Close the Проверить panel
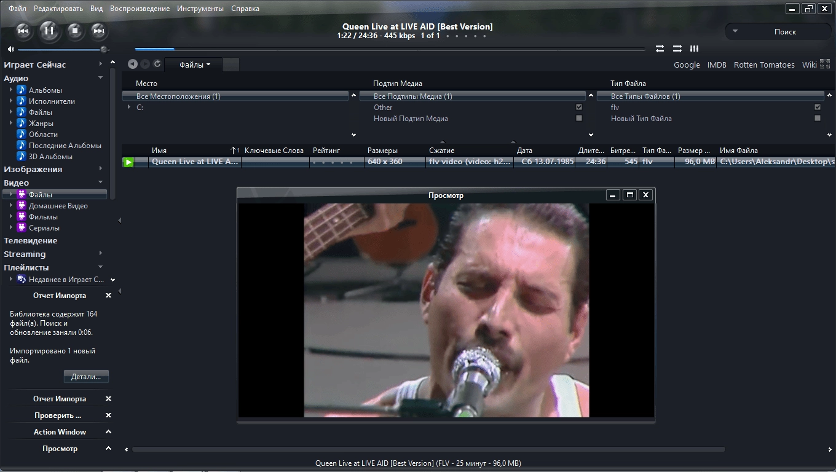This screenshot has height=472, width=836. click(109, 415)
